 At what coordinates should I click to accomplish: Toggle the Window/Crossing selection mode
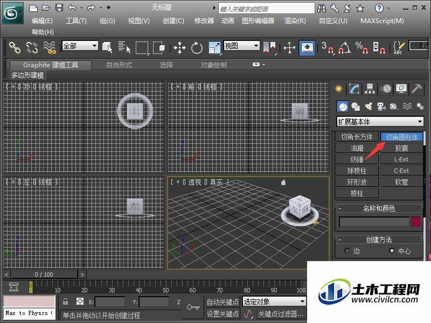pyautogui.click(x=158, y=47)
